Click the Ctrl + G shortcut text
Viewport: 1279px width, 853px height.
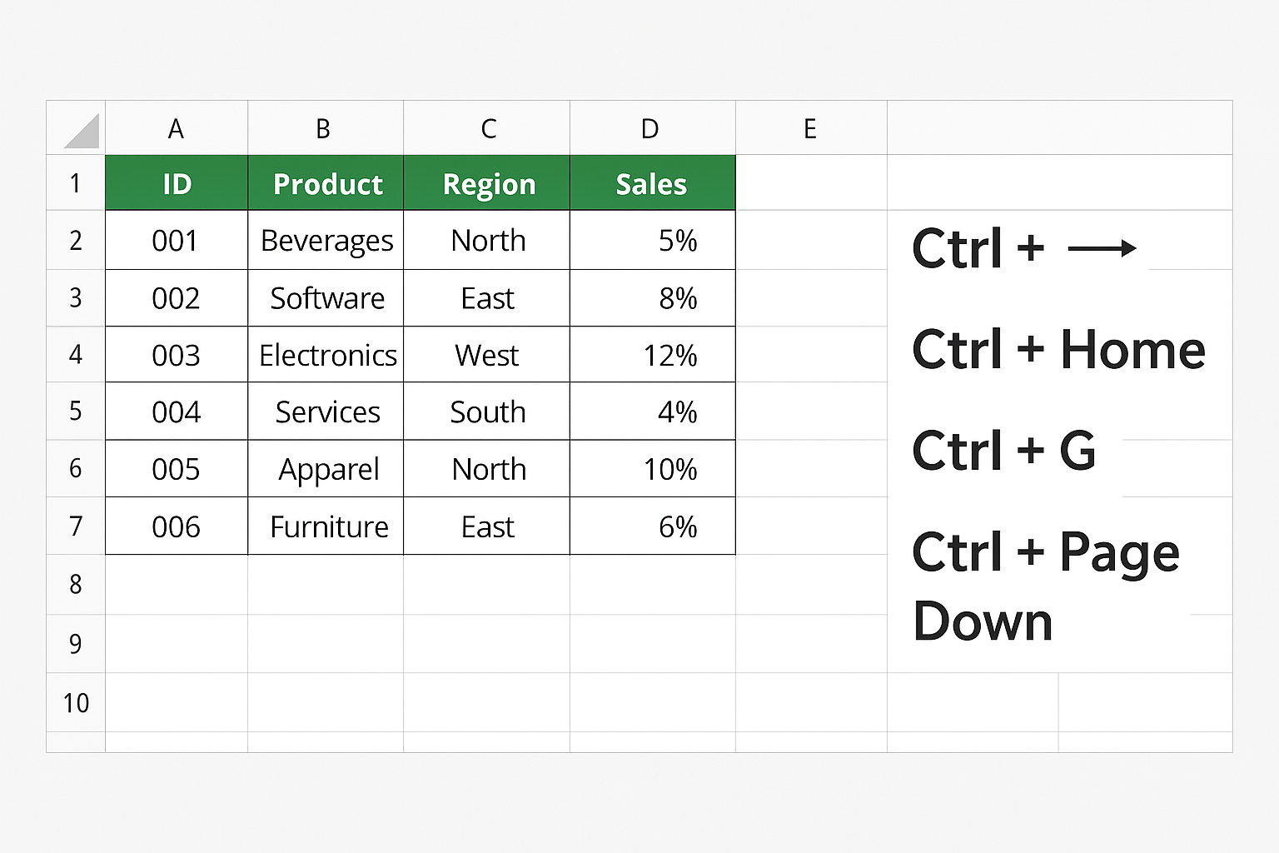(1003, 450)
